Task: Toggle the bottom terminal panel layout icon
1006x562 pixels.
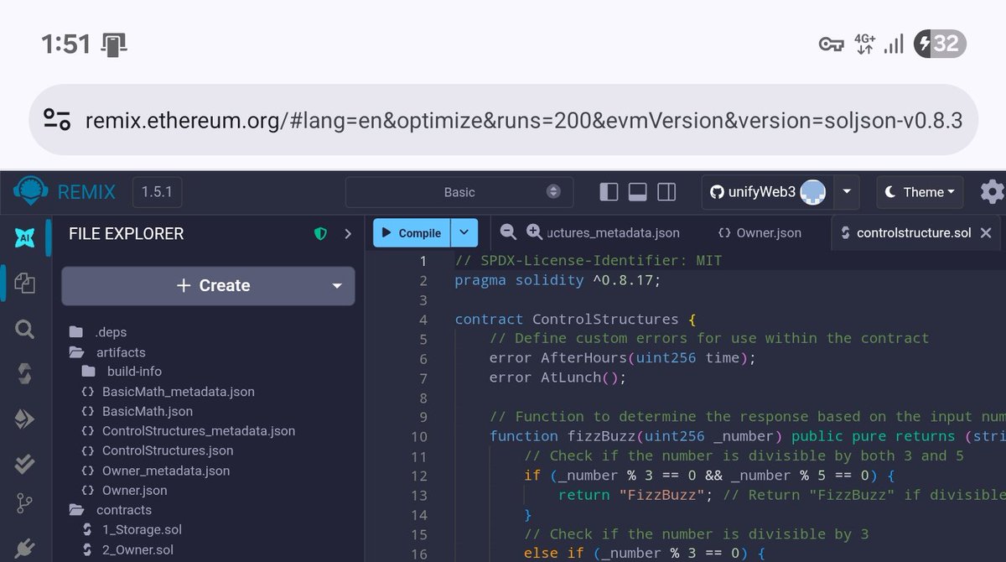Action: click(x=637, y=192)
